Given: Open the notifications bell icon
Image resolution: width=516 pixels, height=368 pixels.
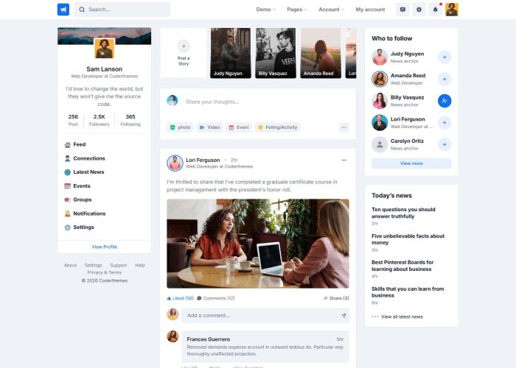Looking at the screenshot, I should [x=436, y=10].
